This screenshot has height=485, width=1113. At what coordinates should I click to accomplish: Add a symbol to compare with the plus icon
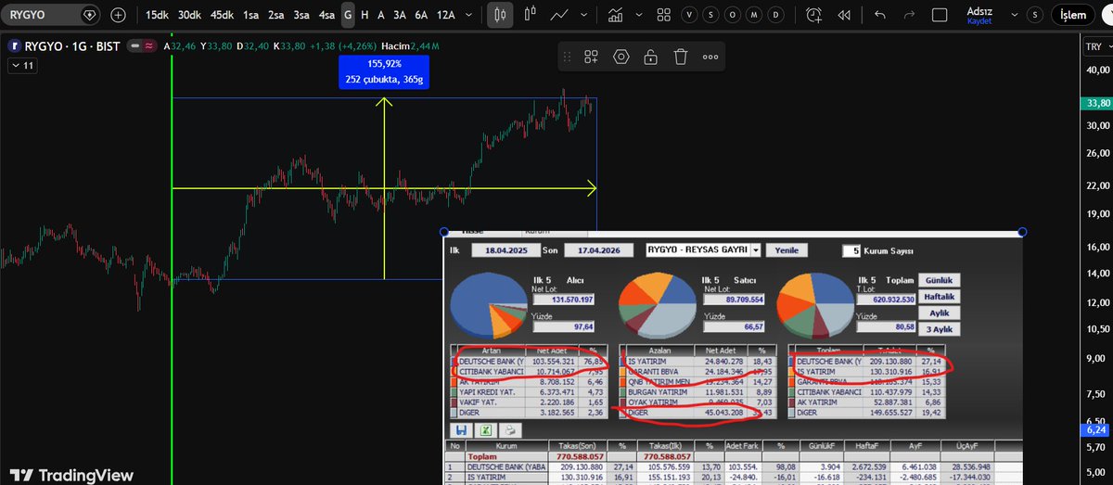coord(118,15)
